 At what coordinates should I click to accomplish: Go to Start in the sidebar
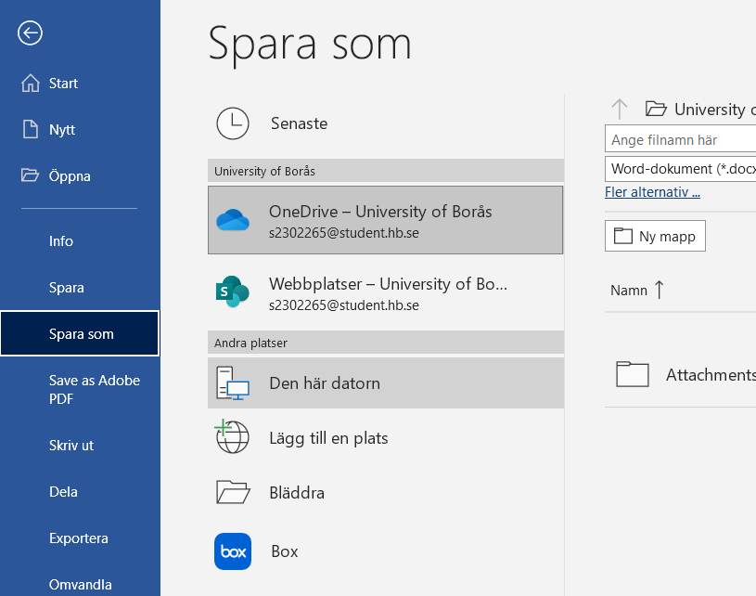point(63,84)
